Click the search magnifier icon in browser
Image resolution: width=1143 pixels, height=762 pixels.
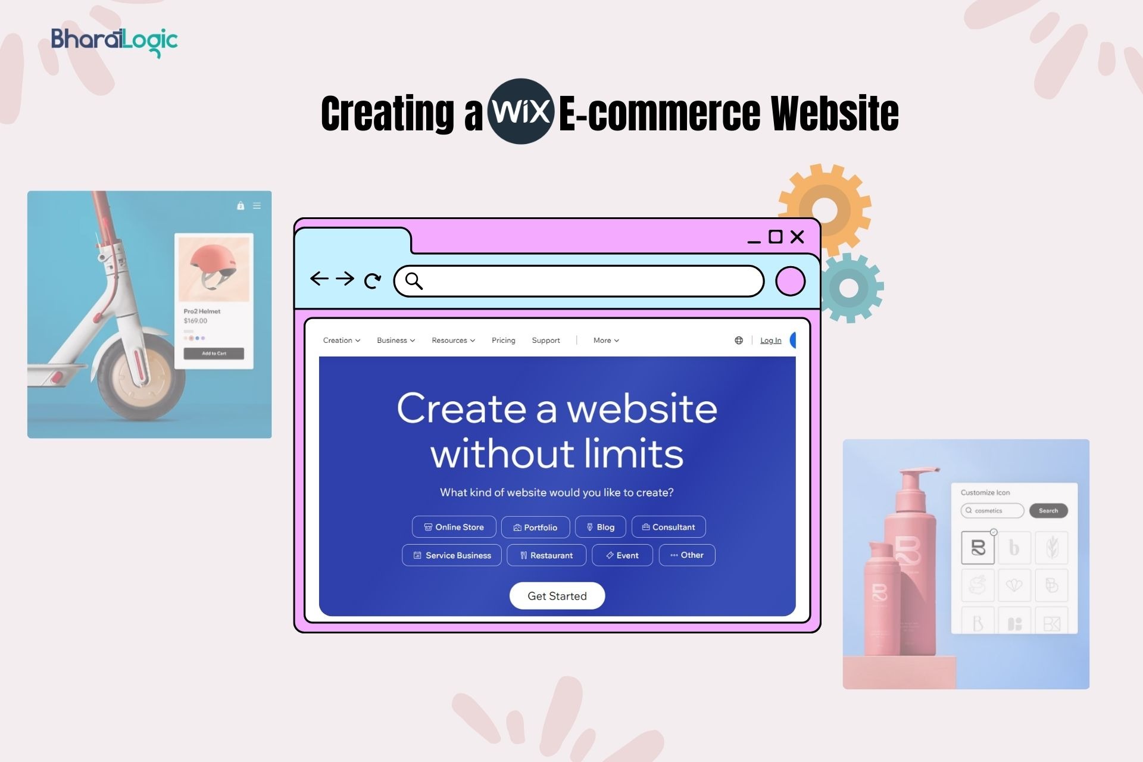click(x=414, y=279)
